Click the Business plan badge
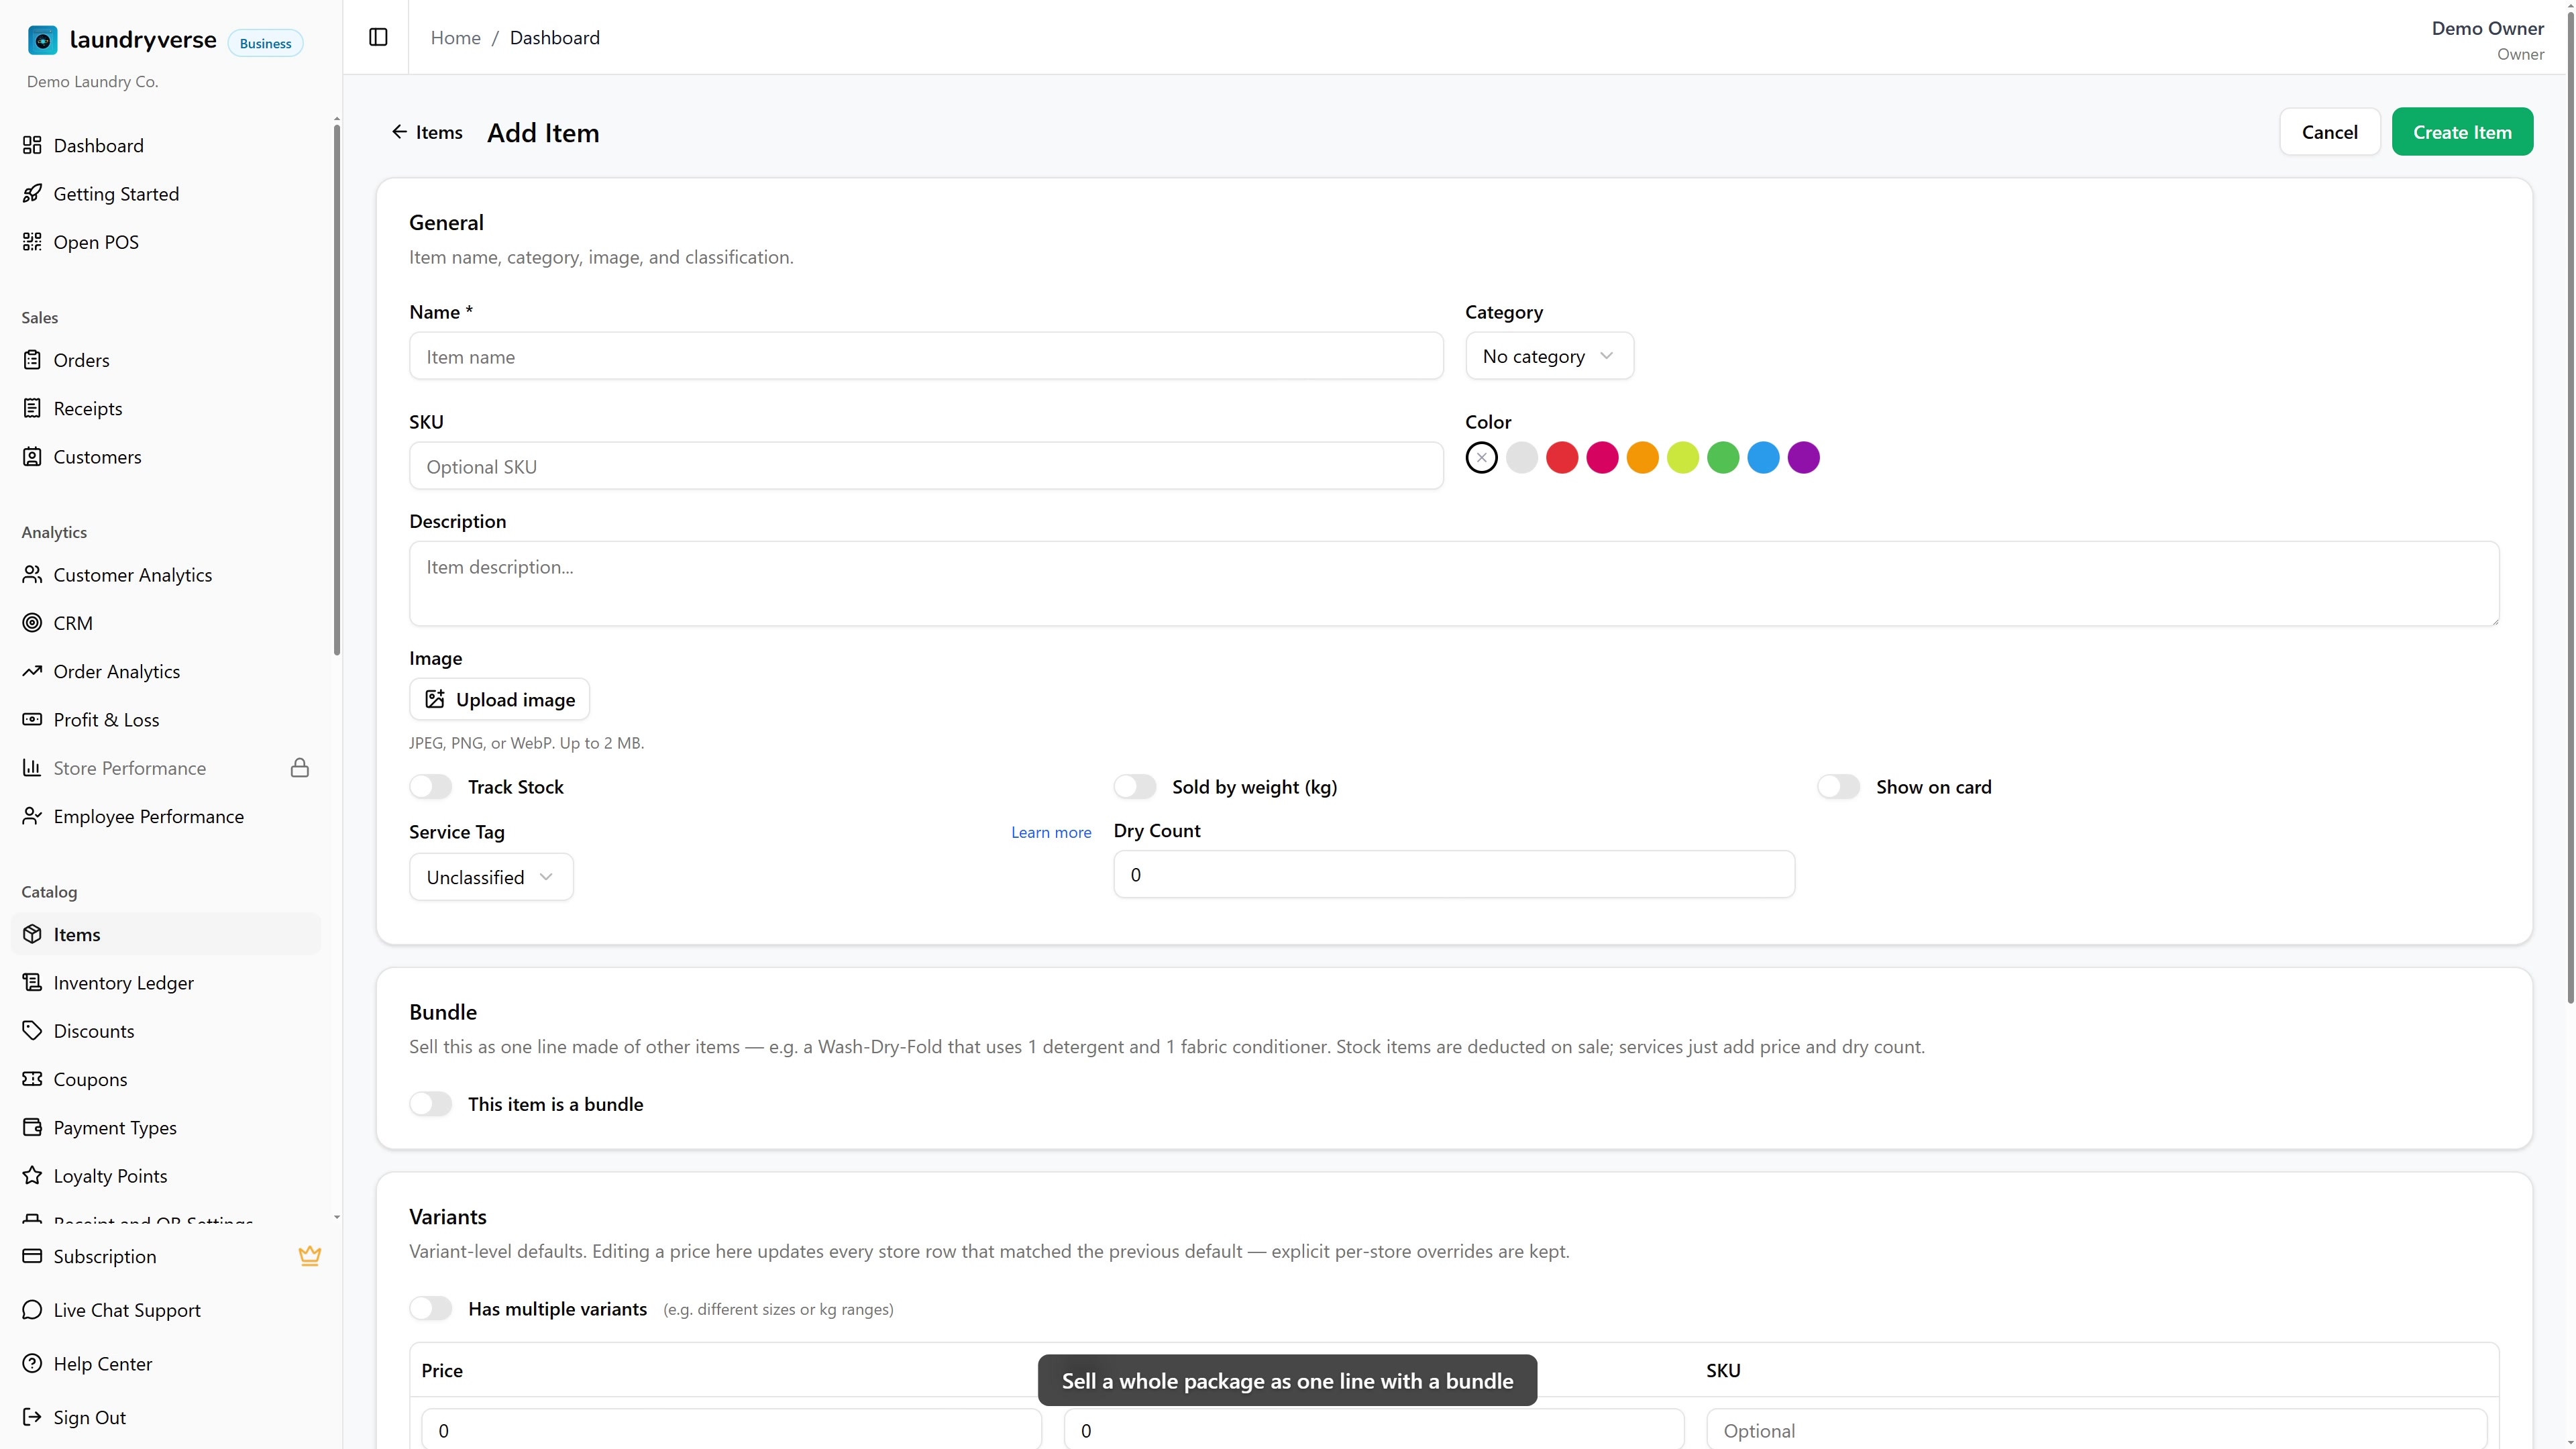Viewport: 2576px width, 1449px height. pyautogui.click(x=265, y=43)
